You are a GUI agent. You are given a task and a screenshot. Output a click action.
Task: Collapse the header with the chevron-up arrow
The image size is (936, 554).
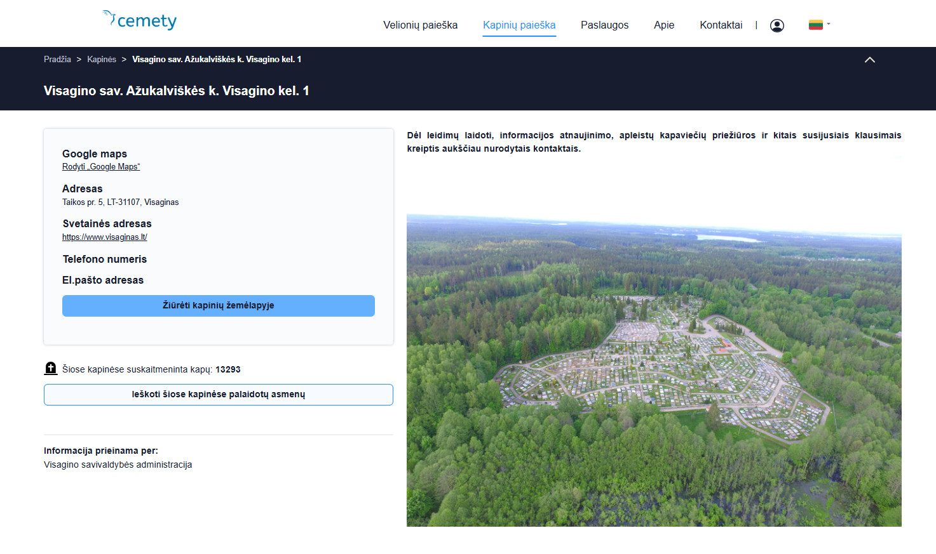tap(870, 60)
